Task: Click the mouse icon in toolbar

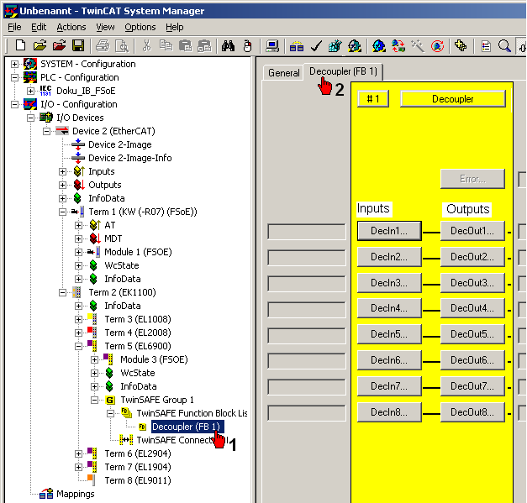Action: coord(248,45)
